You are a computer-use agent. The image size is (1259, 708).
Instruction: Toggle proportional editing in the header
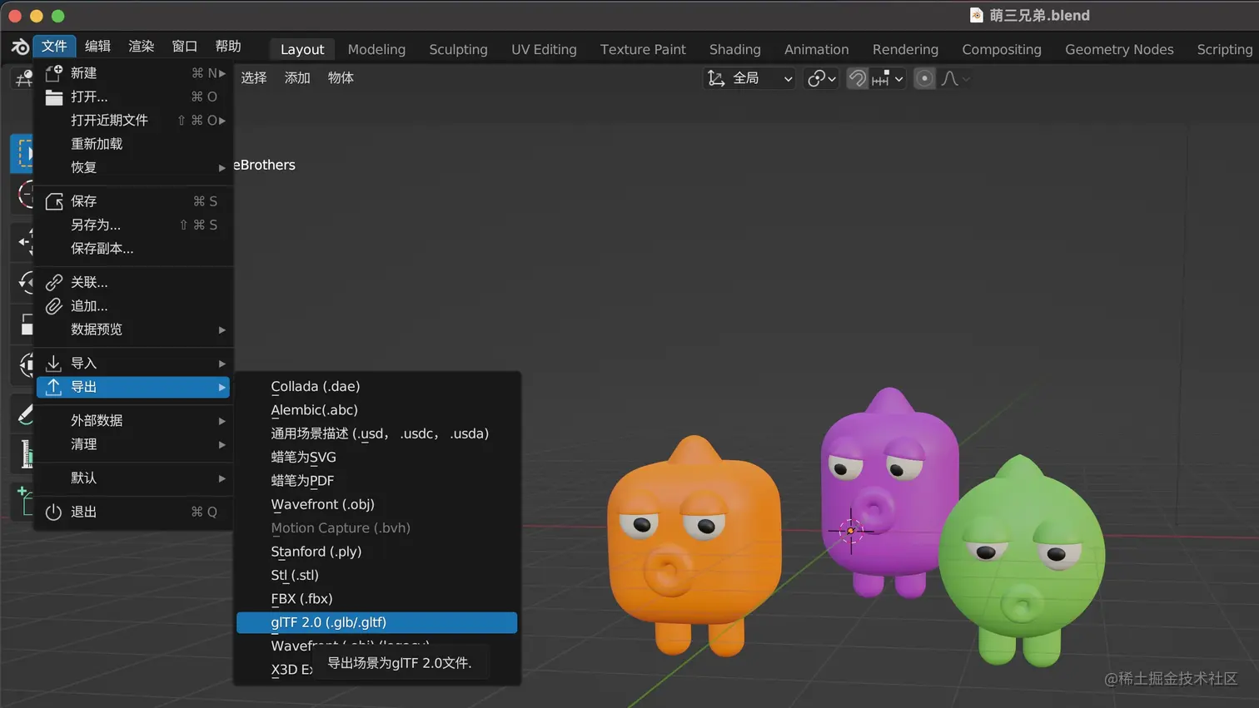[924, 78]
